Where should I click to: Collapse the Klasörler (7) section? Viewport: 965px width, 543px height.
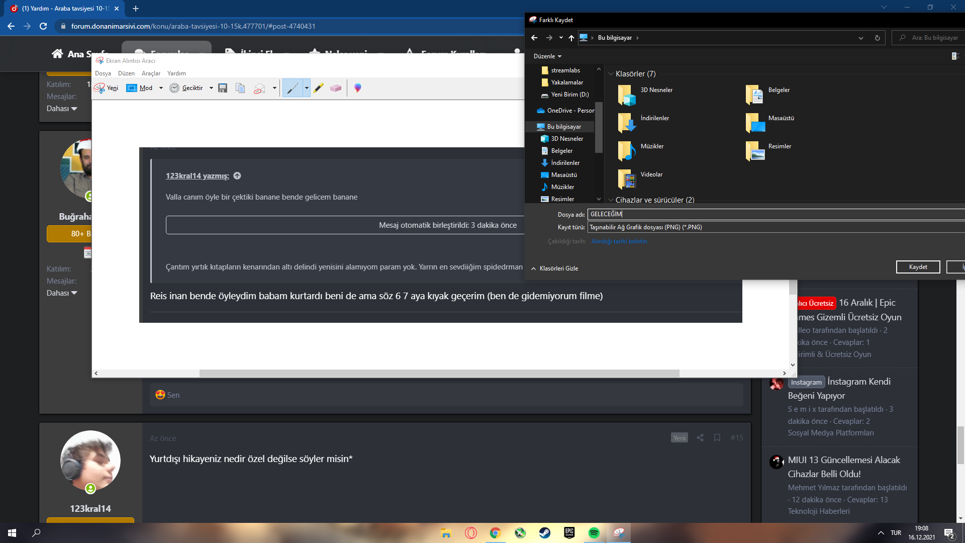coord(611,74)
